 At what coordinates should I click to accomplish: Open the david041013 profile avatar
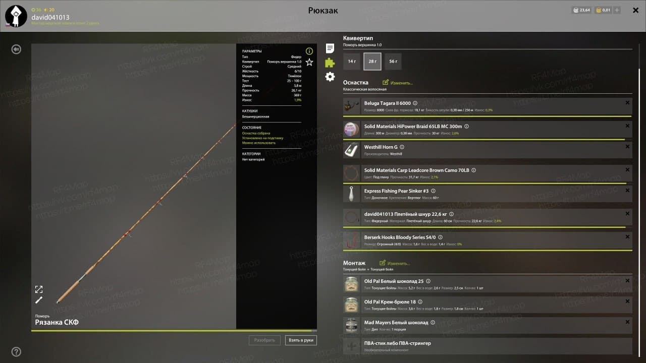16,16
